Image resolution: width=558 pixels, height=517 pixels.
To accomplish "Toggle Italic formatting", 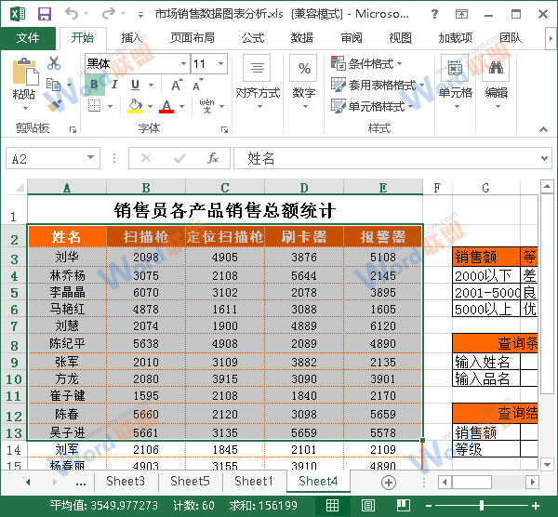I will [113, 85].
